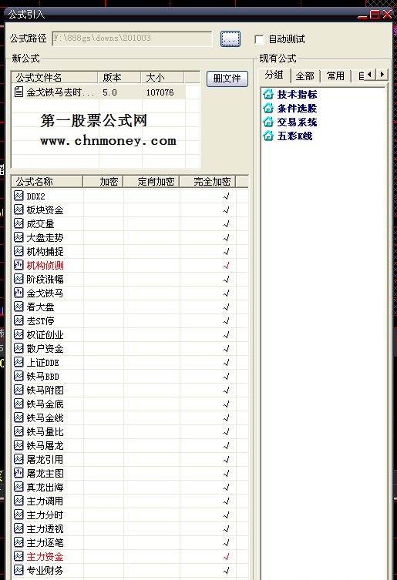Click the 删文件 button
This screenshot has height=580, width=397.
point(227,79)
